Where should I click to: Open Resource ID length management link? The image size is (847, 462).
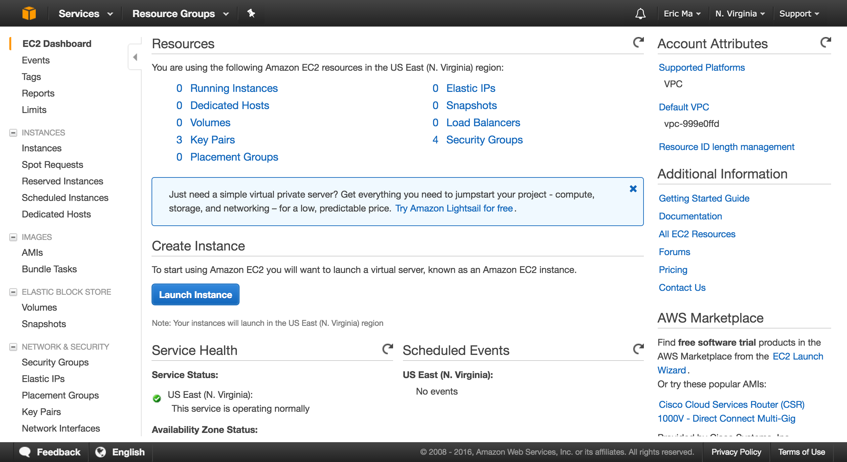pos(727,147)
